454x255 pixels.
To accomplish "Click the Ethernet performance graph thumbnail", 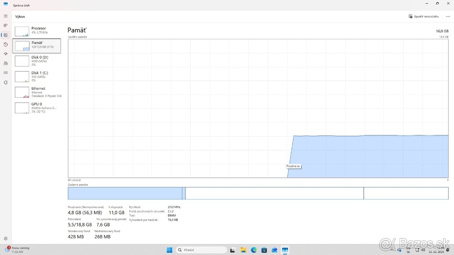I will (22, 92).
